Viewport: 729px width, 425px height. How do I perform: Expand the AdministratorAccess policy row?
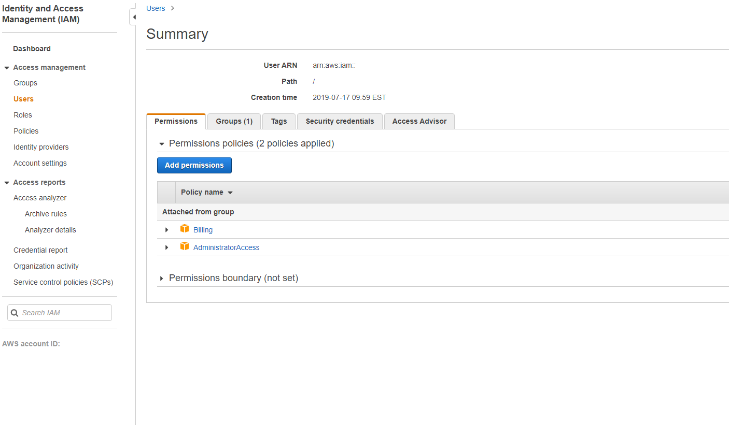166,247
